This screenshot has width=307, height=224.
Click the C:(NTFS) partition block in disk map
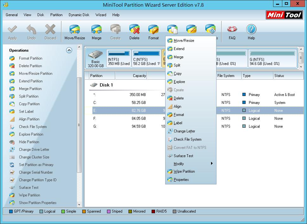147,58
